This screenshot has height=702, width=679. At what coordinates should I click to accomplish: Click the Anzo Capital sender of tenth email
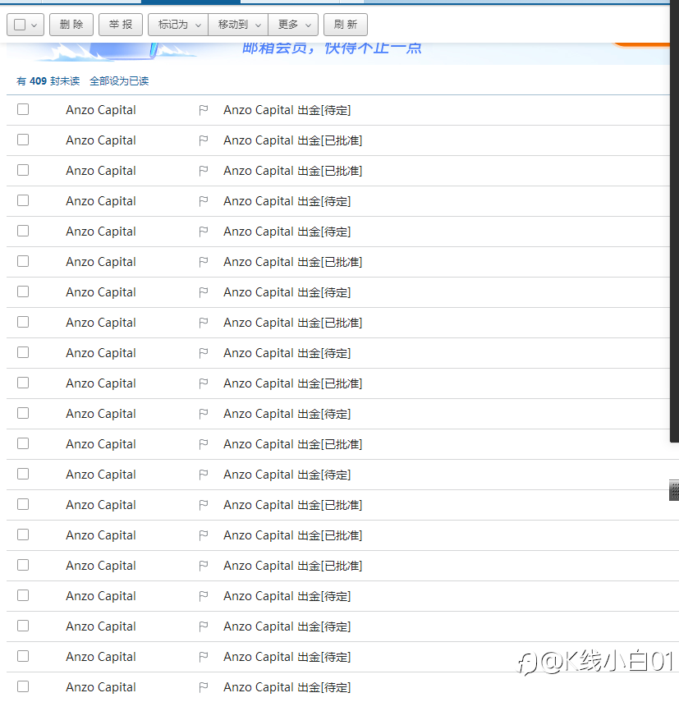(101, 383)
